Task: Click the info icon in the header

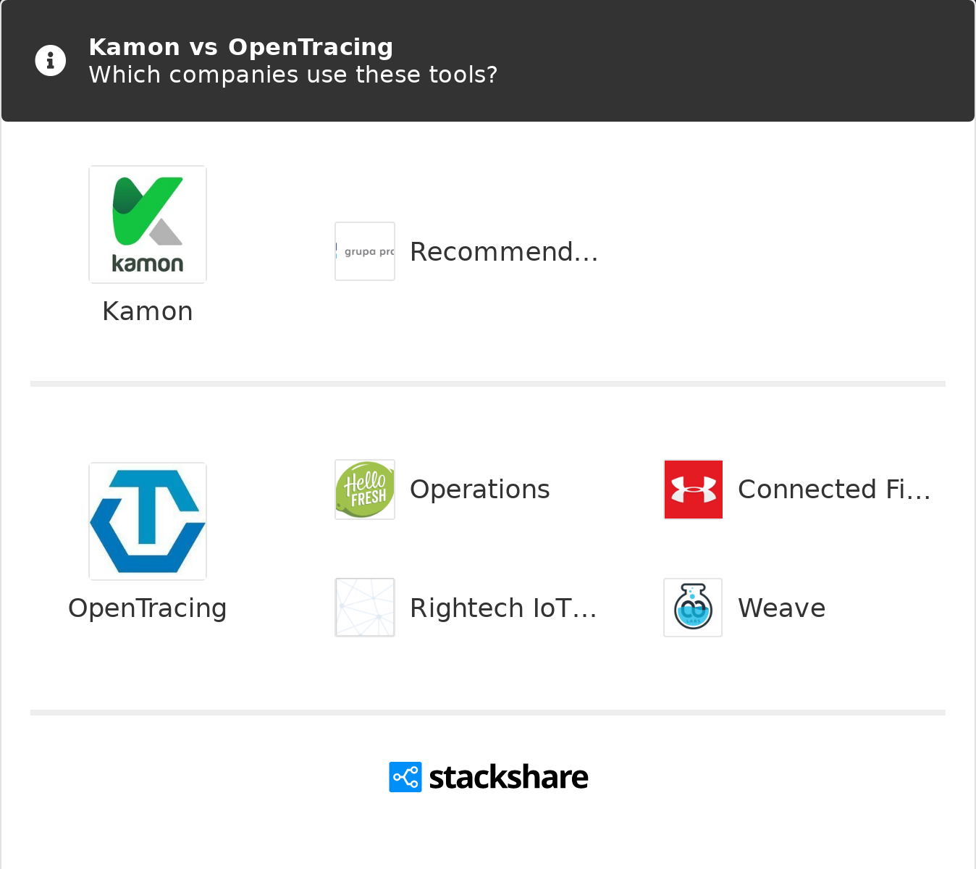Action: click(x=51, y=61)
